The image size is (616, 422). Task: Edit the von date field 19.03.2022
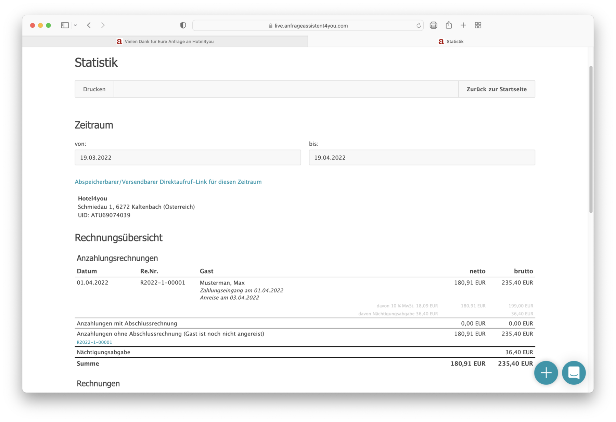click(188, 158)
